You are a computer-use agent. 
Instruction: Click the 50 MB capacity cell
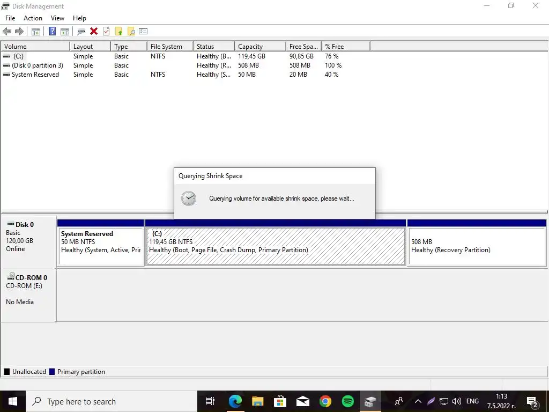coord(247,74)
